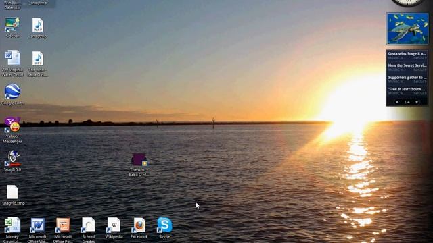Screen dimensions: 433x243
Task: Select the School Grades shortcut
Action: 88,225
